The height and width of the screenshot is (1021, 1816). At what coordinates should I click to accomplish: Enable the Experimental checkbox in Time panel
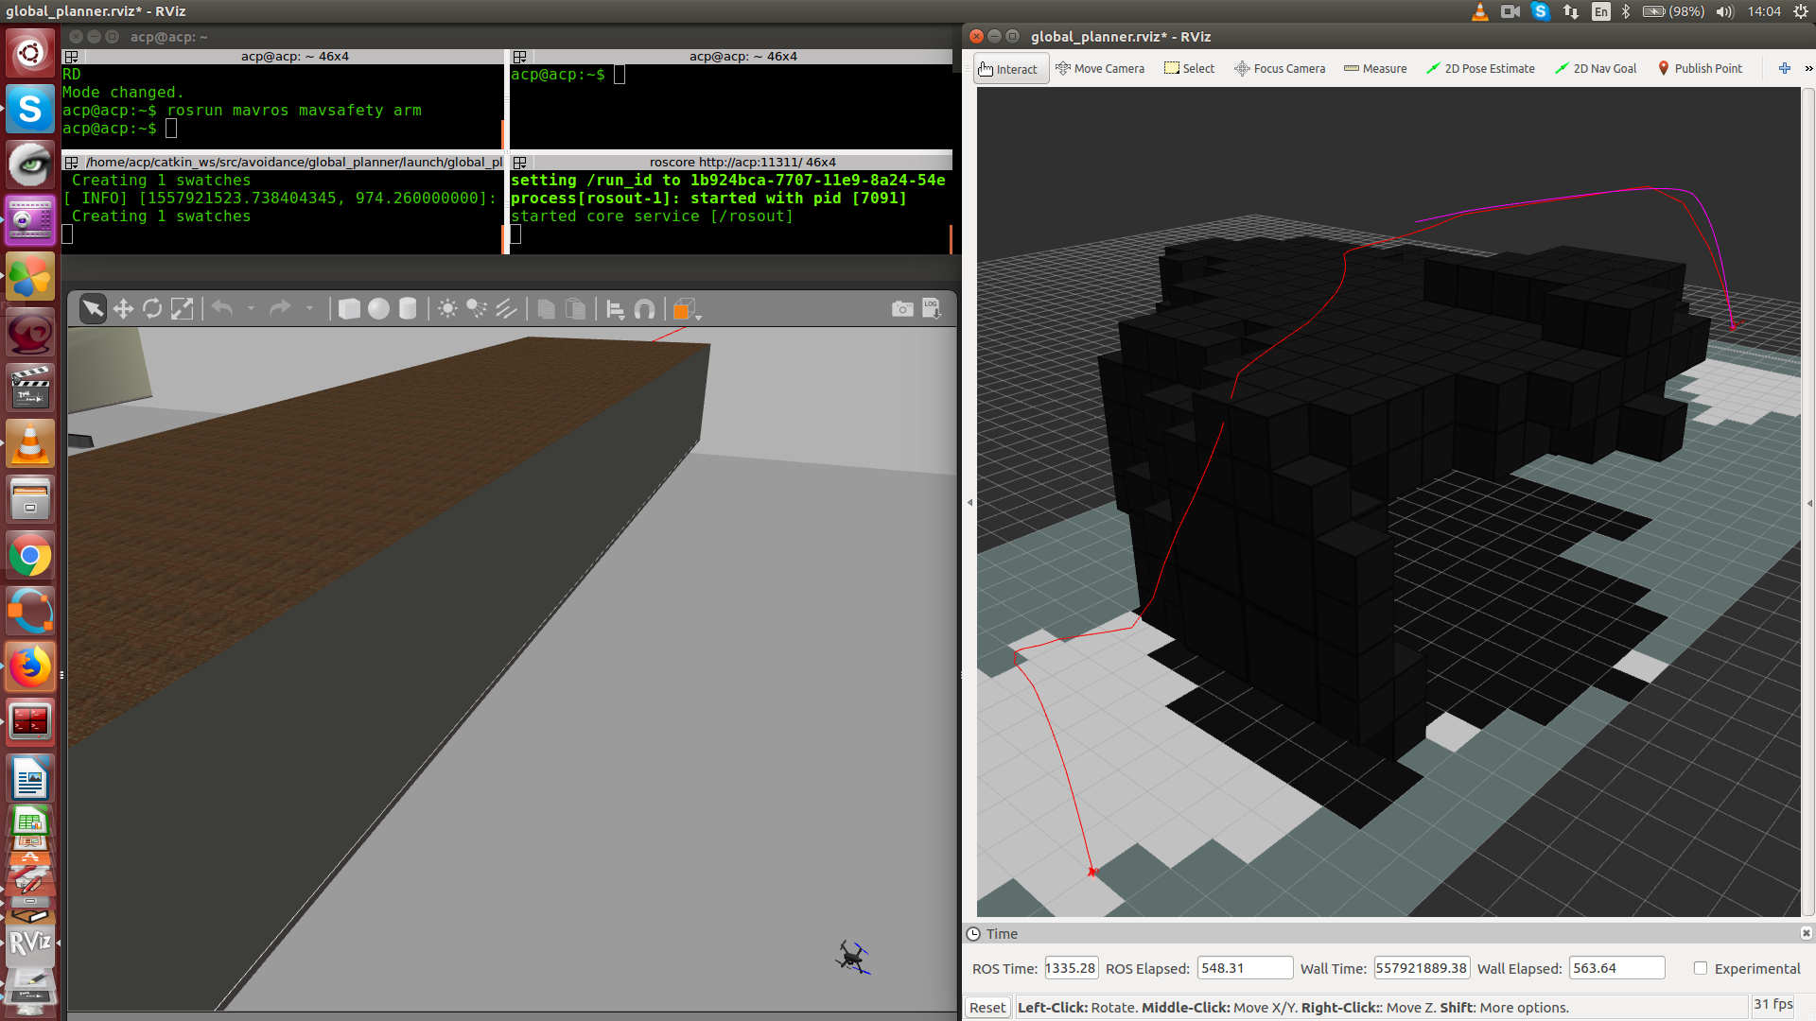[x=1700, y=968]
